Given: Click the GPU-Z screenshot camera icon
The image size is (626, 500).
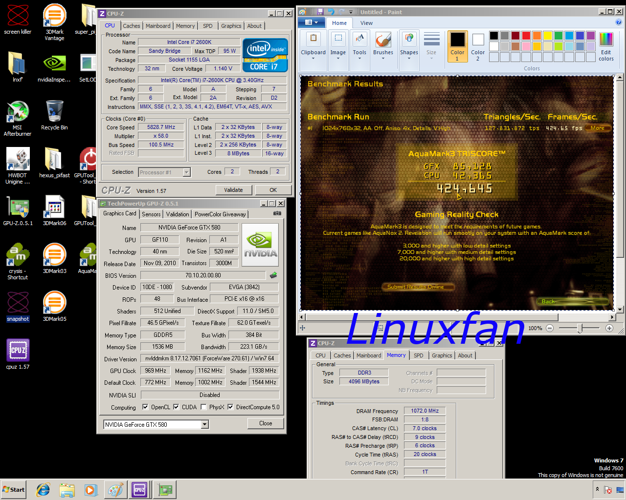Looking at the screenshot, I should coord(277,213).
